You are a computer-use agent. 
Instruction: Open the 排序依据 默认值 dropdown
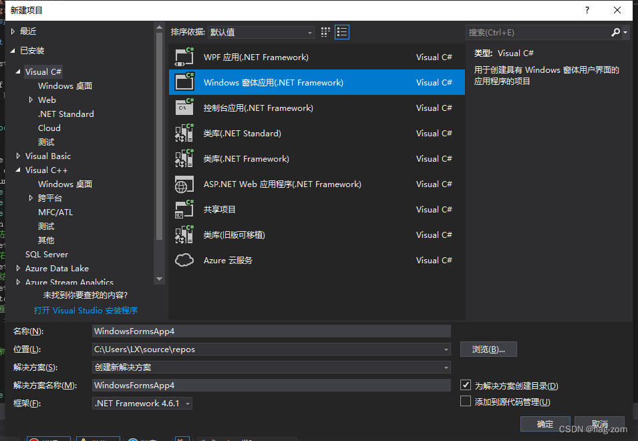click(261, 32)
